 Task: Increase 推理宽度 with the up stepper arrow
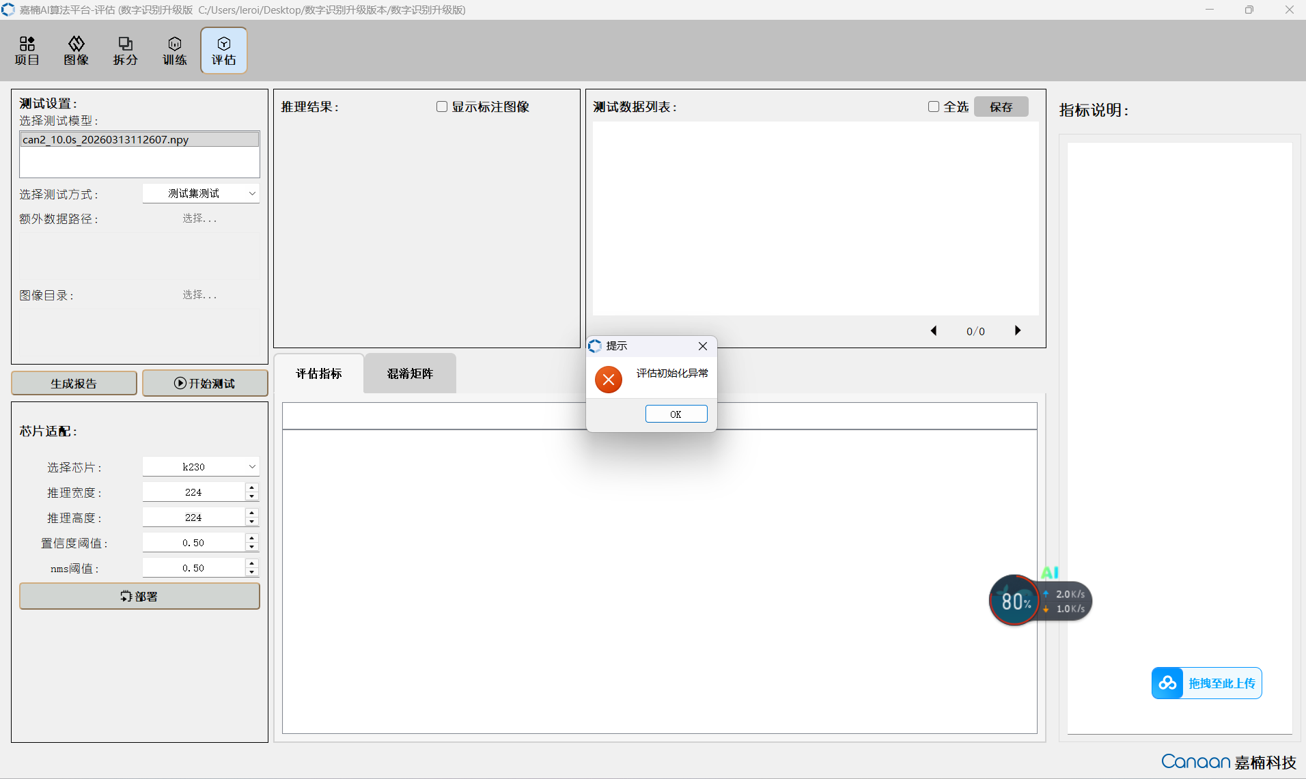tap(252, 487)
